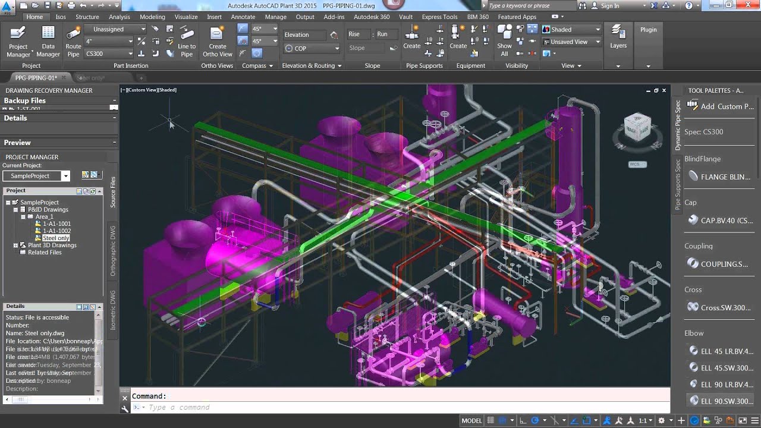Click Add Custom Part in tool palette
Viewport: 761px width, 428px height.
coord(720,106)
